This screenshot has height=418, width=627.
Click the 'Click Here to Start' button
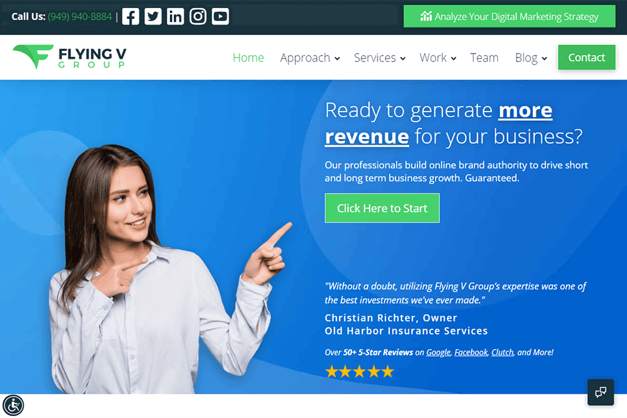382,208
